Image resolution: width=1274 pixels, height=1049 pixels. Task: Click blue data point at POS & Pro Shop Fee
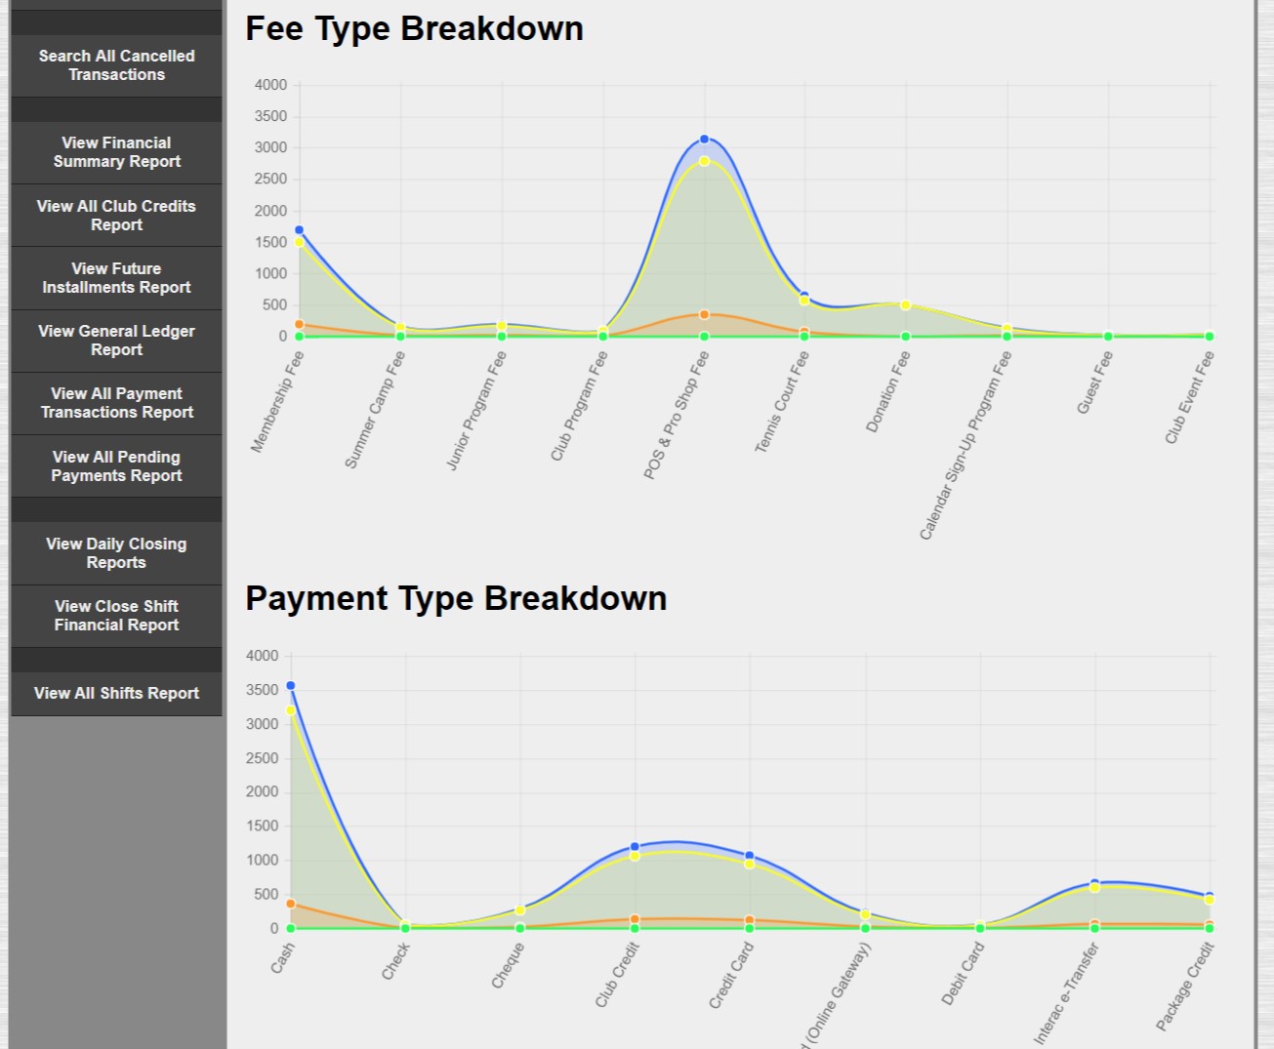[704, 140]
